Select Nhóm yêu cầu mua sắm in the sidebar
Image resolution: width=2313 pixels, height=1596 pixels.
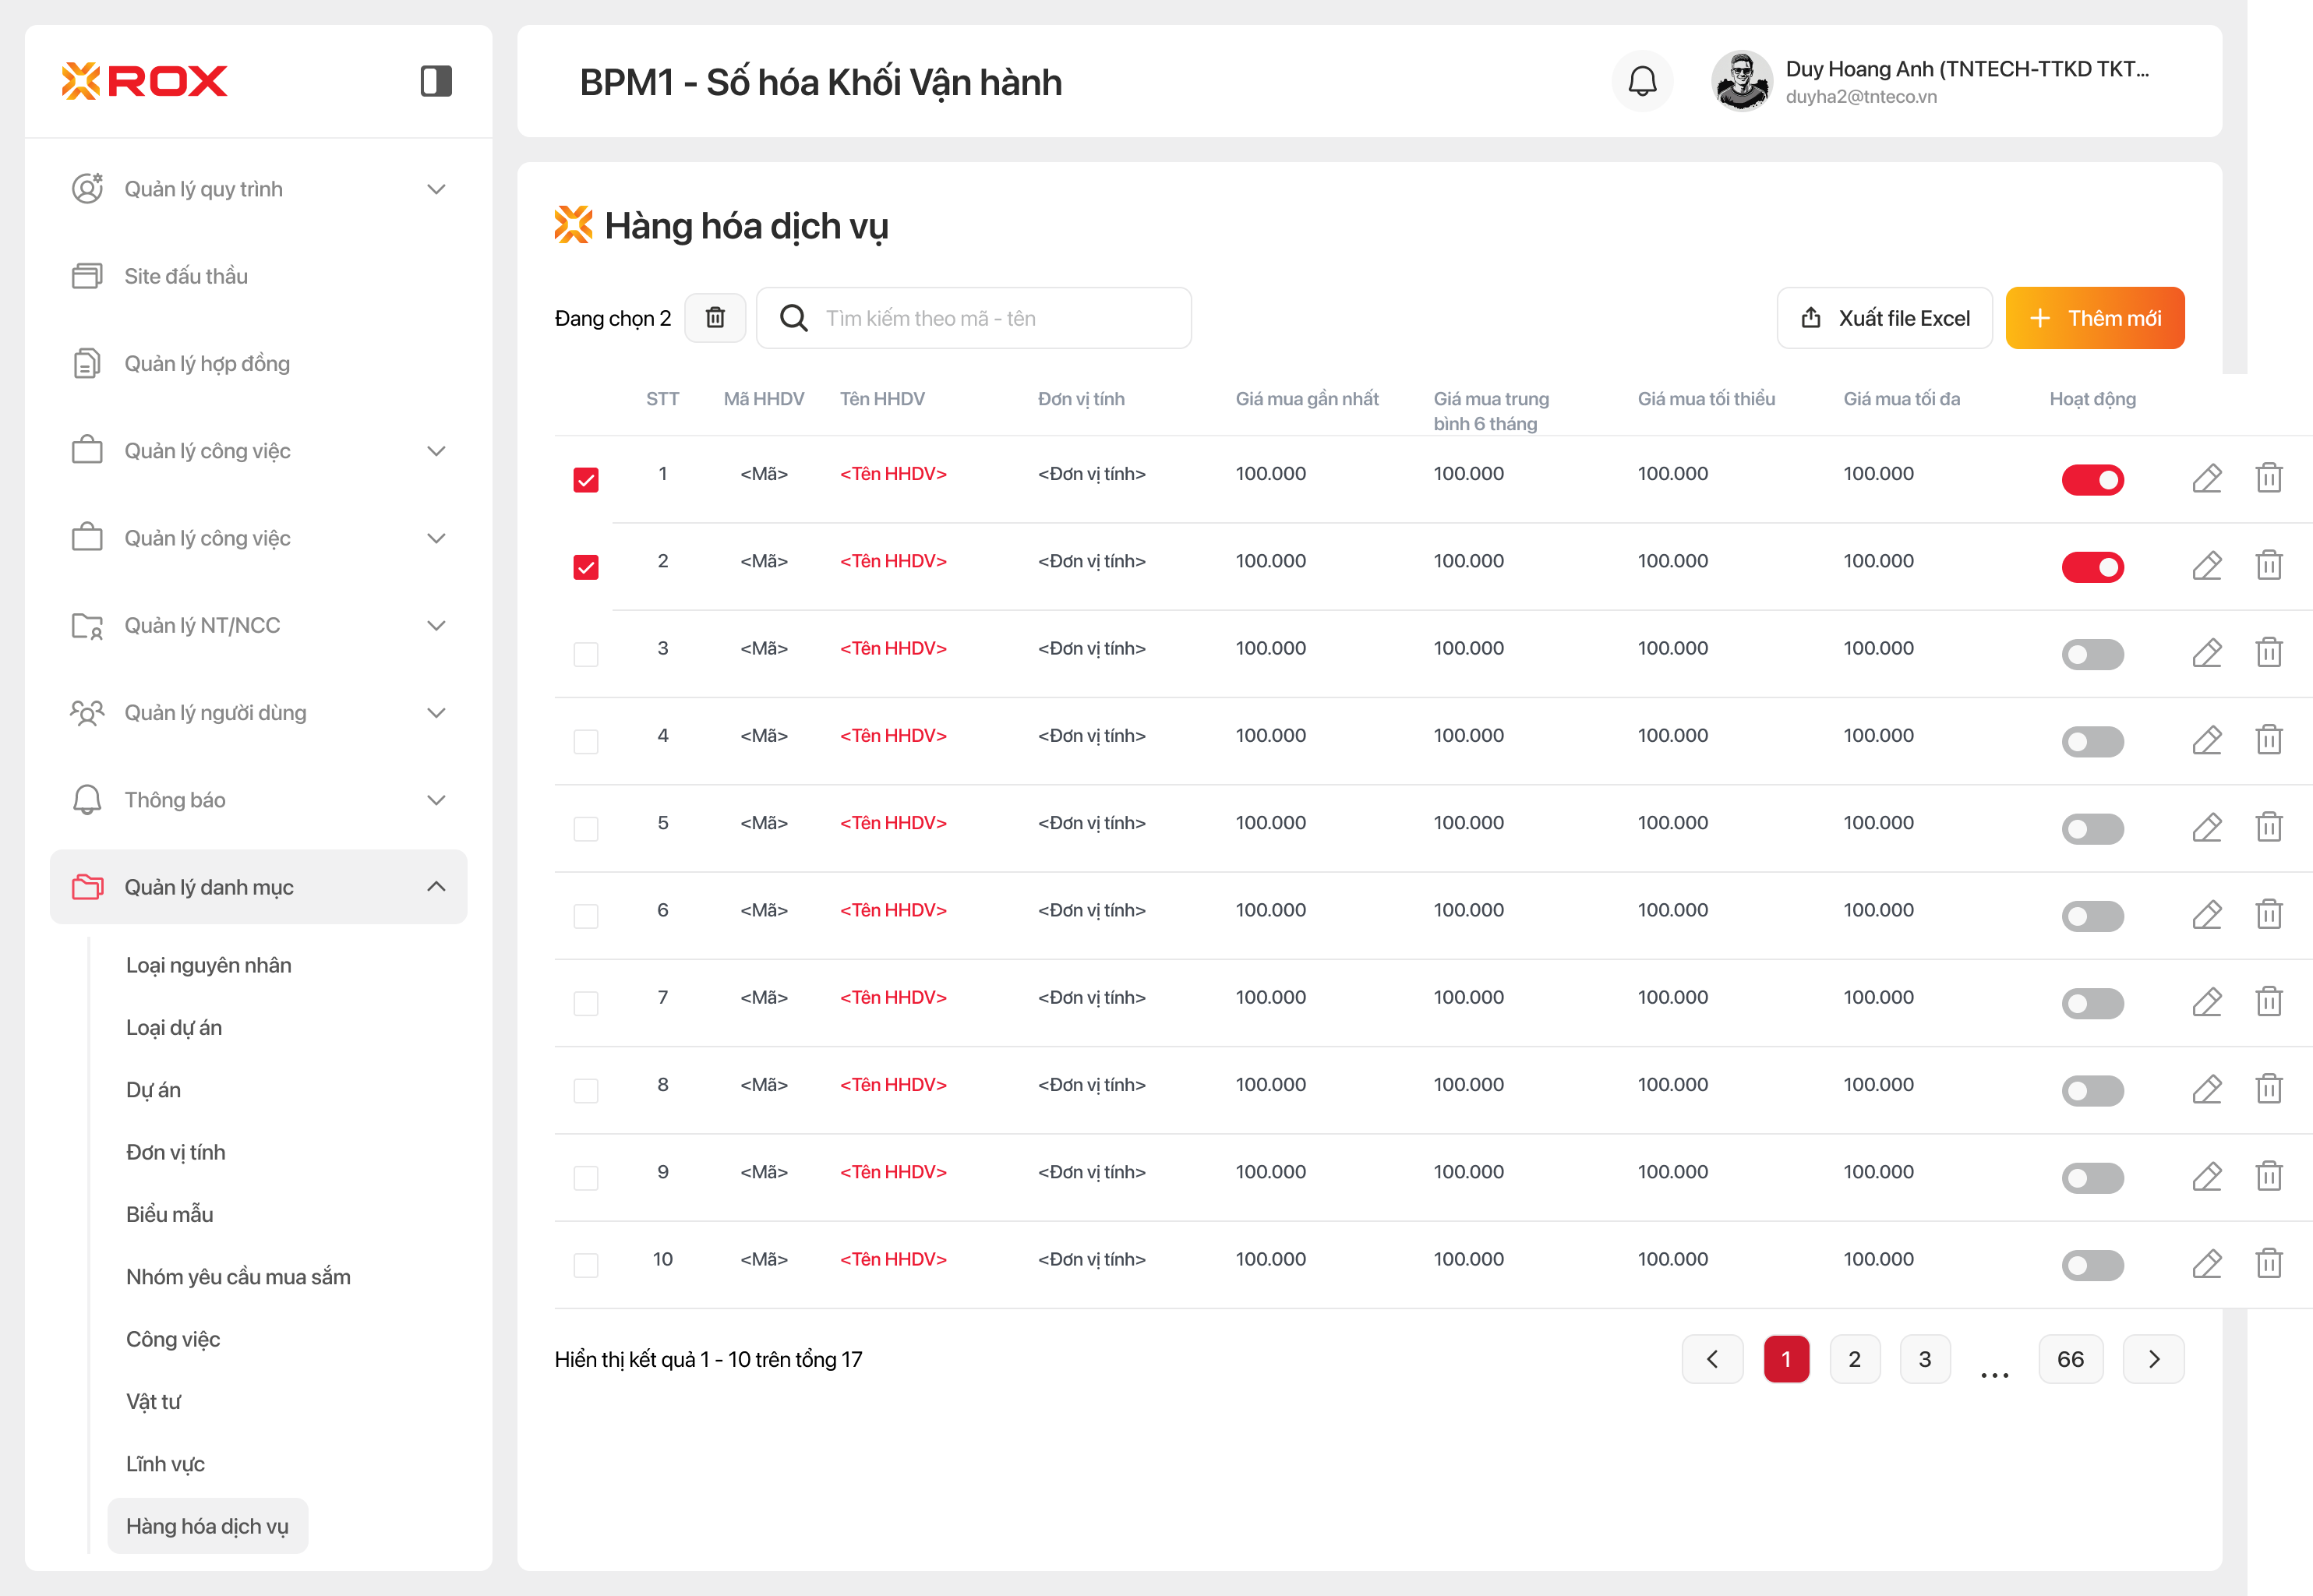click(x=238, y=1277)
